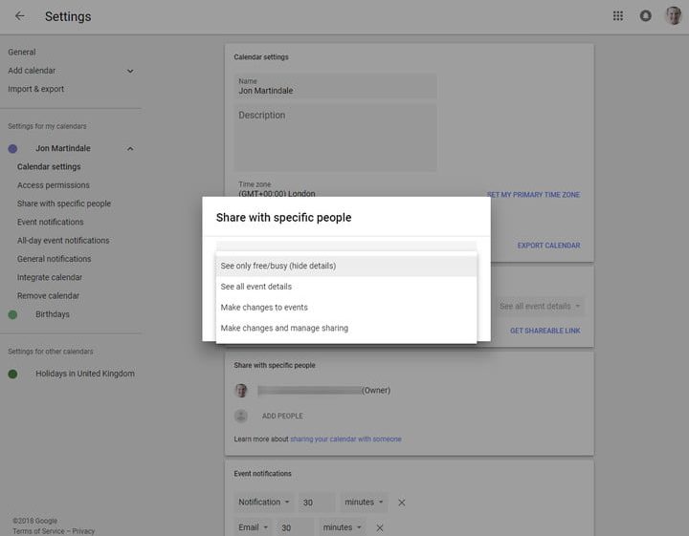
Task: Go to All-day event notifications
Action: pyautogui.click(x=63, y=241)
